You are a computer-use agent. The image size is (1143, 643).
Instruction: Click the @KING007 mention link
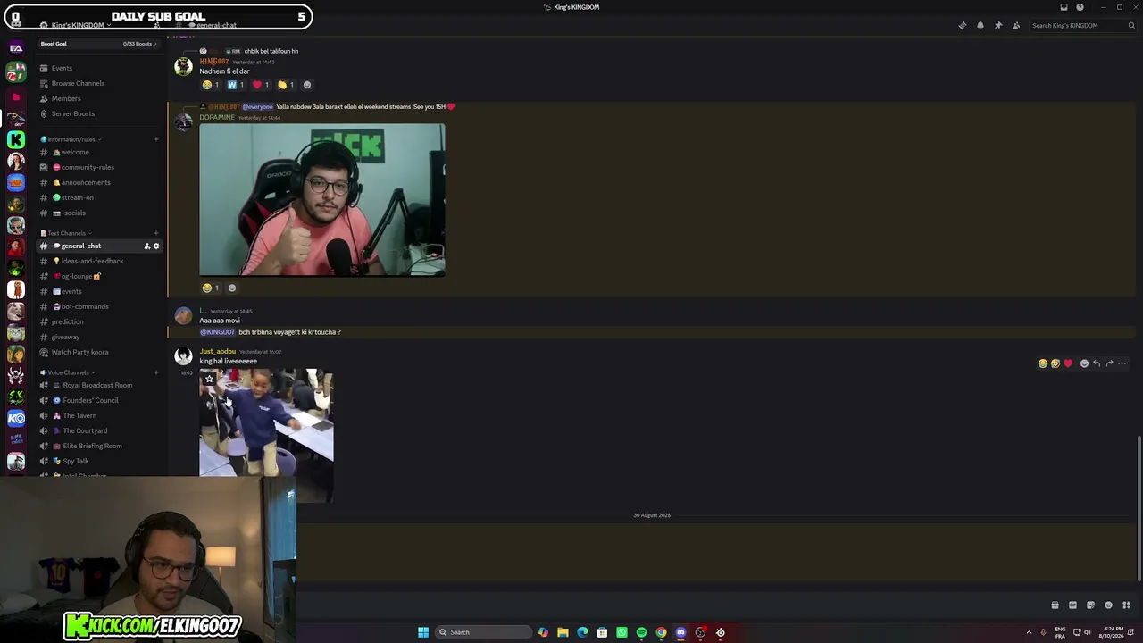tap(217, 332)
